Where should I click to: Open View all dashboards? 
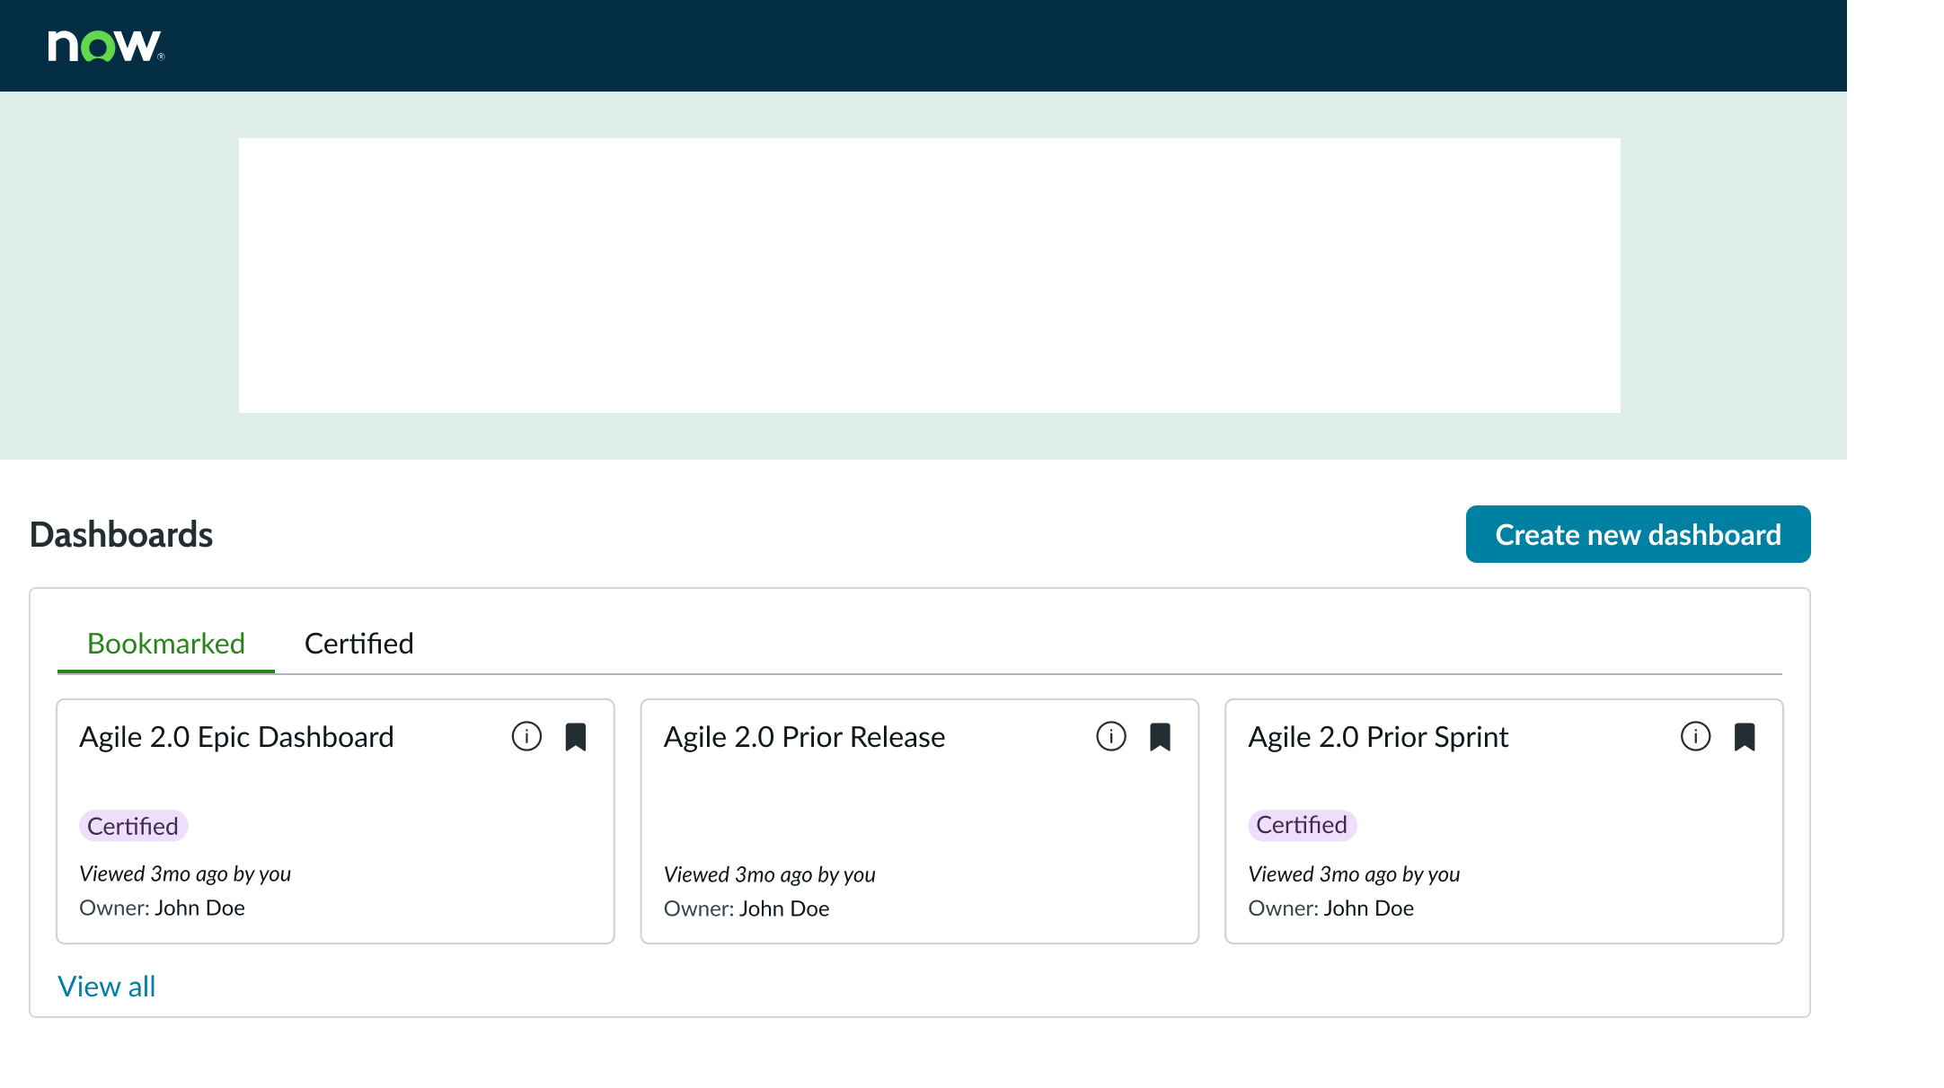click(106, 986)
